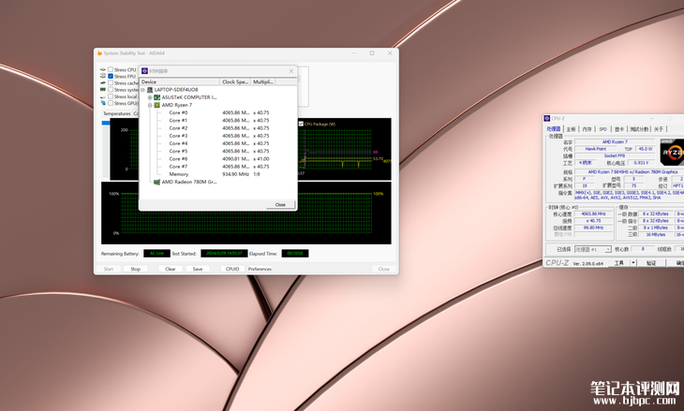Click the AC Line remaining battery readout
This screenshot has height=411, width=684.
(x=156, y=253)
